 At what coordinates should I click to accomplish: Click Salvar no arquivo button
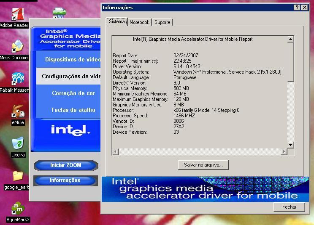click(x=203, y=165)
